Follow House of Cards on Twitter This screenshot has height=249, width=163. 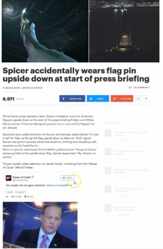click(x=67, y=178)
